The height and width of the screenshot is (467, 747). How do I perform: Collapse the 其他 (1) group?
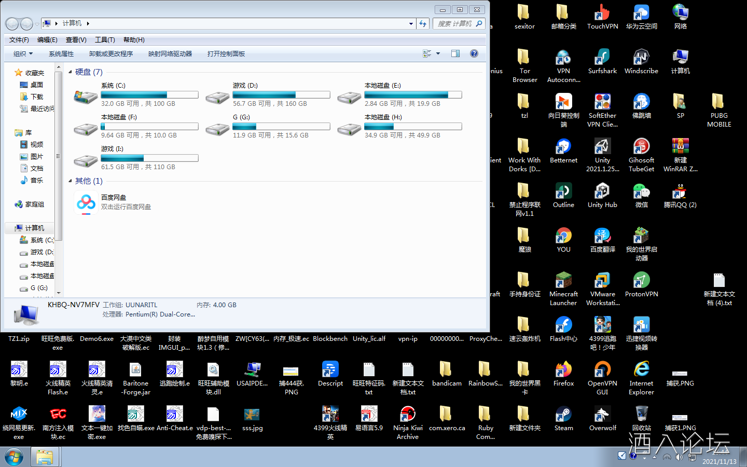coord(70,181)
